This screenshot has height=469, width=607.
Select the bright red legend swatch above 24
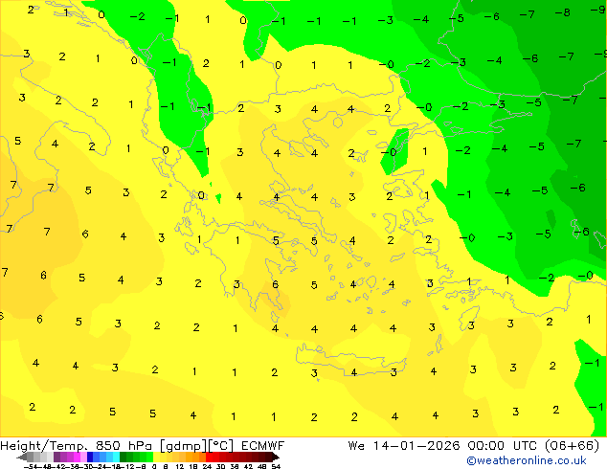click(209, 457)
